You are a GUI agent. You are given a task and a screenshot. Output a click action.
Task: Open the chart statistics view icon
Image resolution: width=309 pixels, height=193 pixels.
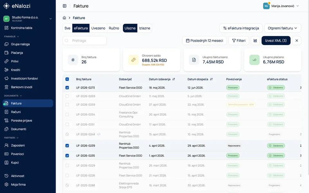point(255,41)
